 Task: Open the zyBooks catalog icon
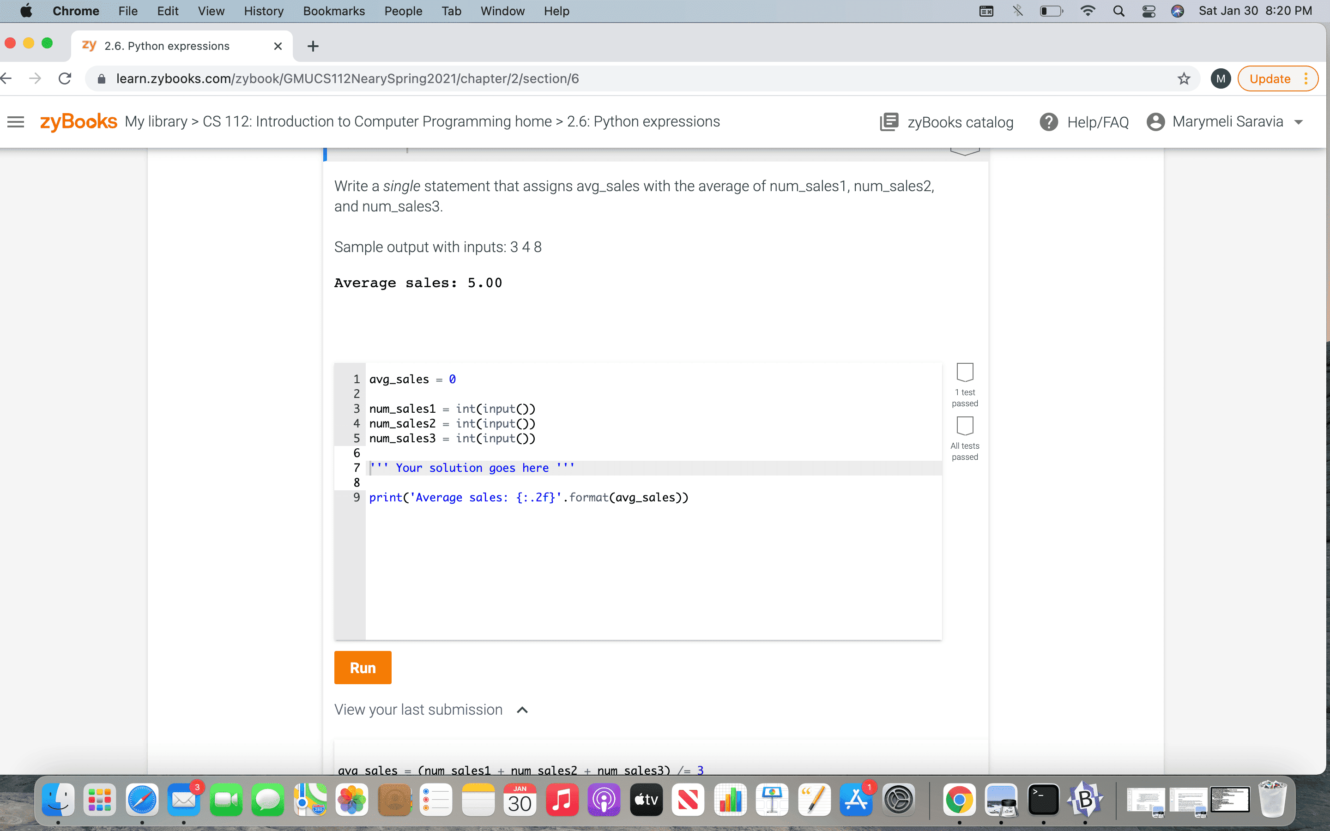pos(889,121)
